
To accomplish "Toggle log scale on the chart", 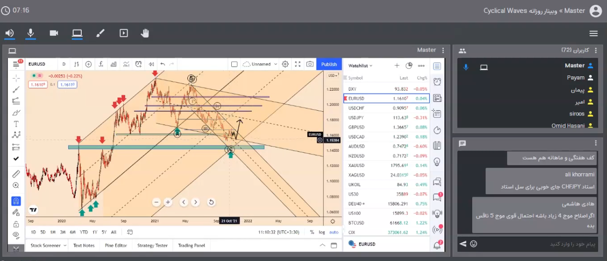I will click(322, 232).
